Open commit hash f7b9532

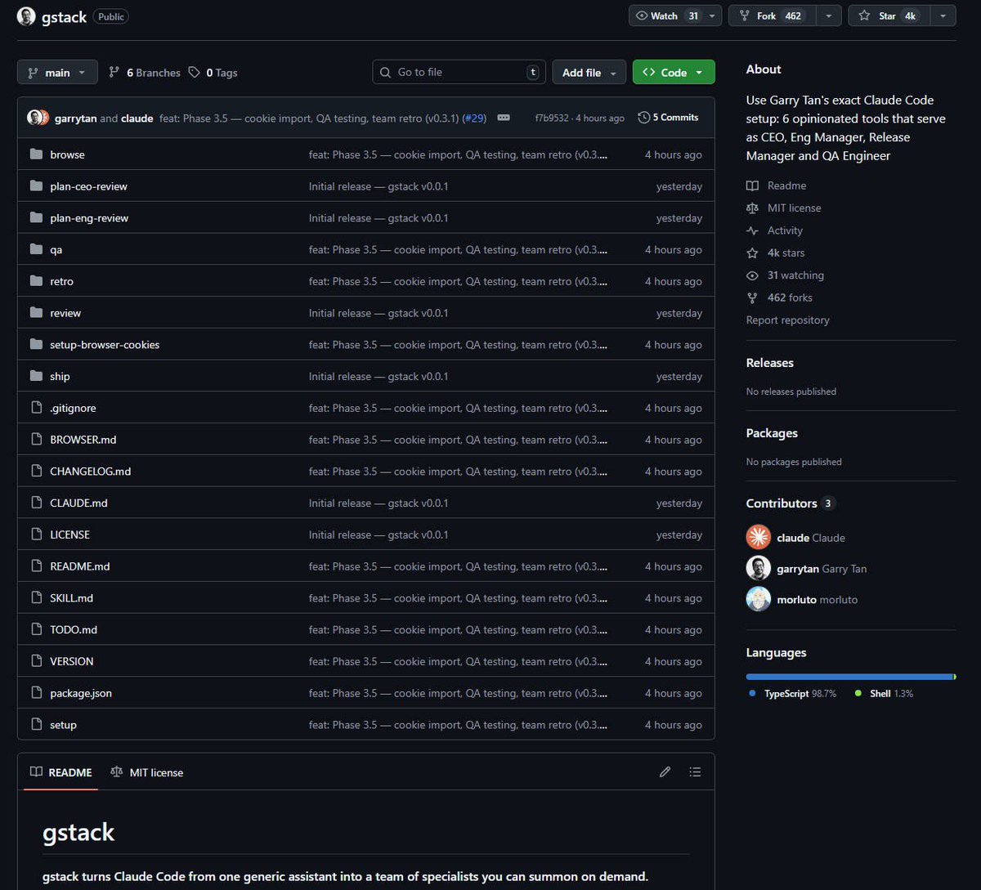coord(552,119)
